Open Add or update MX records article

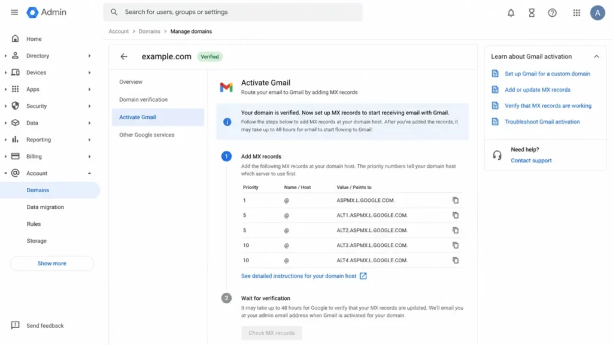point(538,90)
